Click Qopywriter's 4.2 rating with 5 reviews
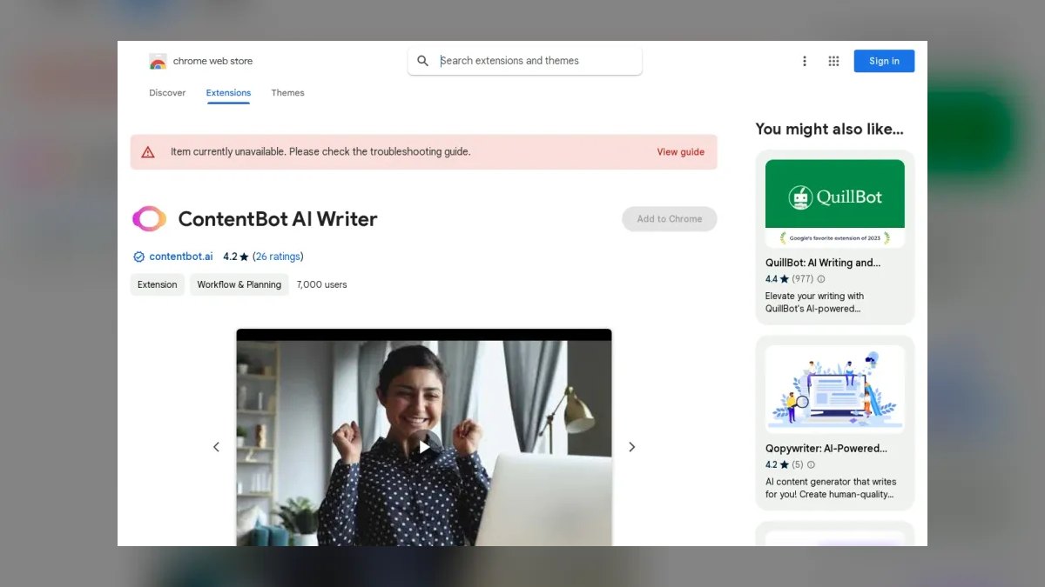Screen dimensions: 1045x587 (x=784, y=465)
